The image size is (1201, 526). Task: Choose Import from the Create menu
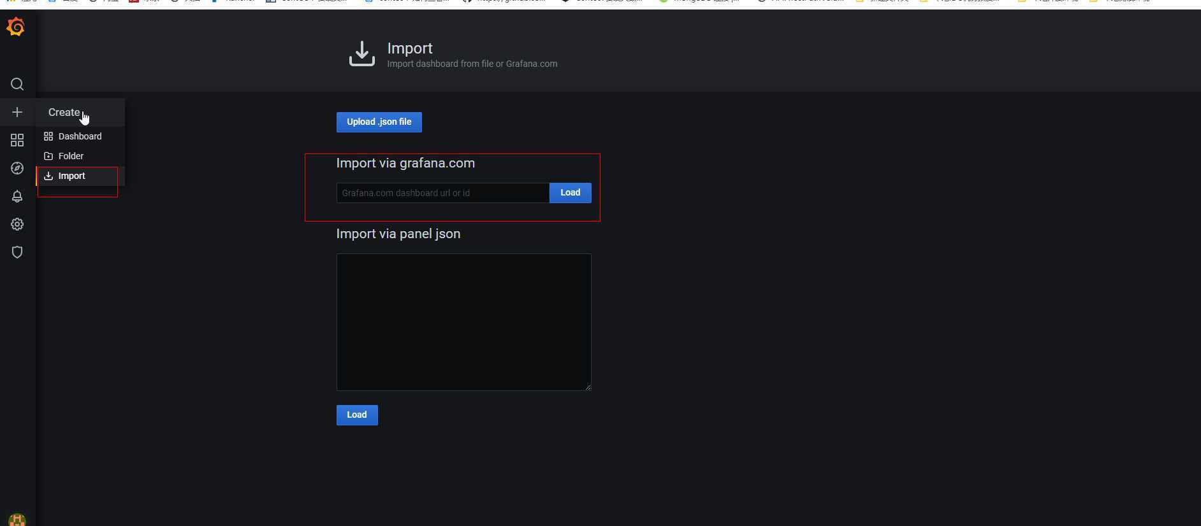(x=80, y=176)
